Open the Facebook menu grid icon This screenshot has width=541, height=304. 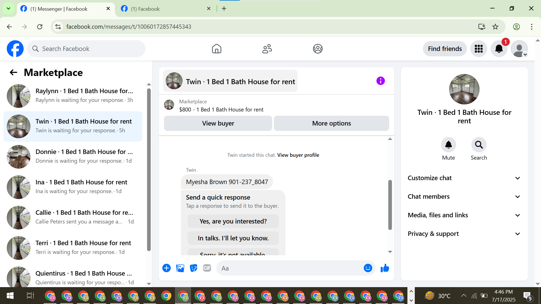(478, 49)
